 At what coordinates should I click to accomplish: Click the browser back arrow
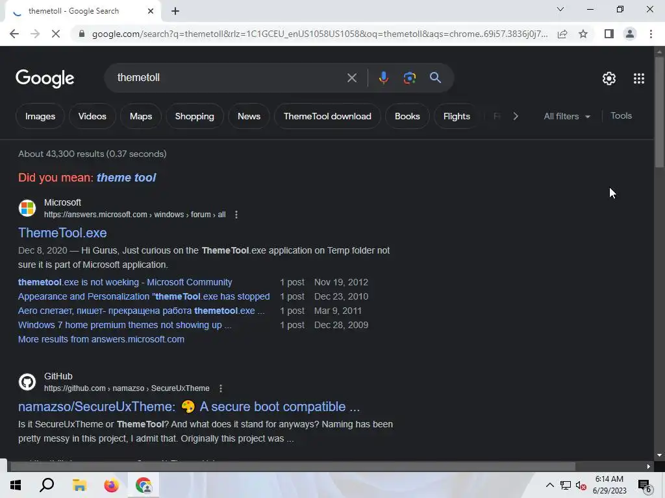(x=14, y=34)
